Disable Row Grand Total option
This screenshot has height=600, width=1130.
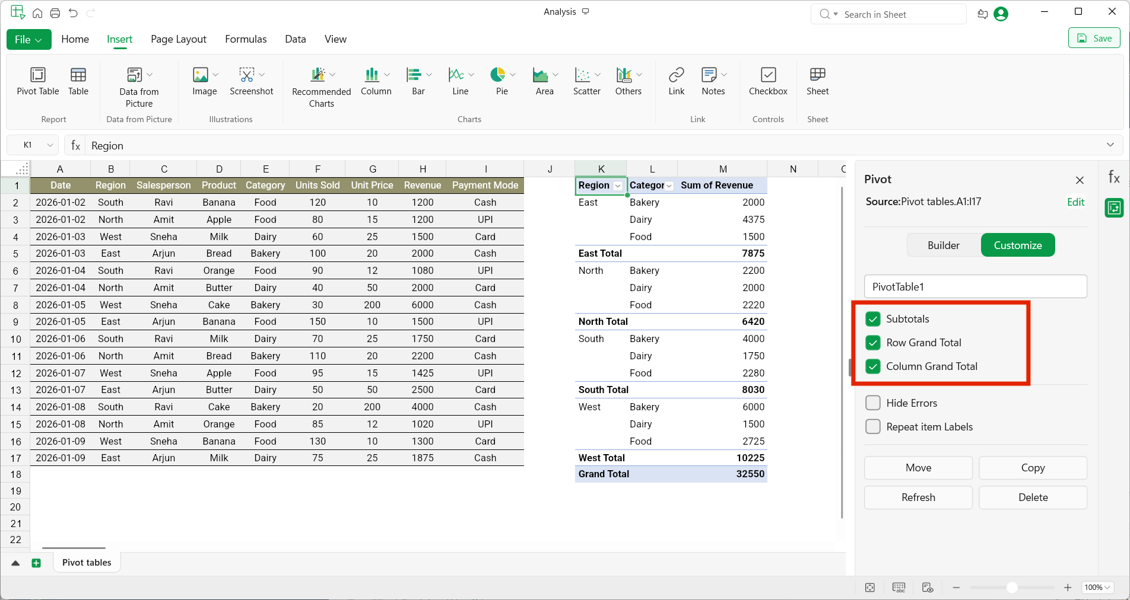(873, 343)
